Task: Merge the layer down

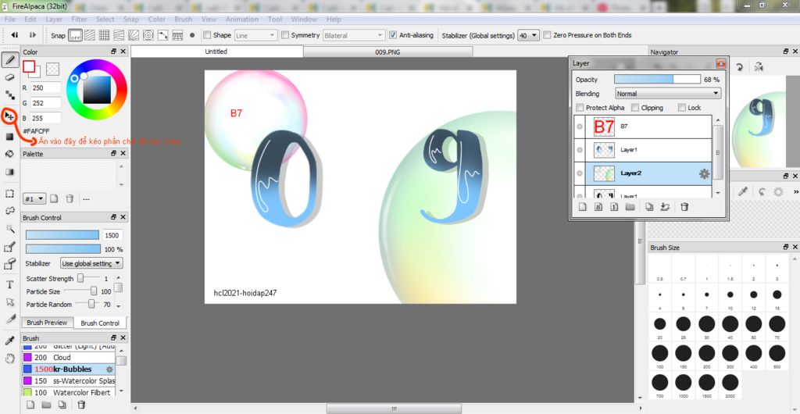Action: pyautogui.click(x=664, y=206)
